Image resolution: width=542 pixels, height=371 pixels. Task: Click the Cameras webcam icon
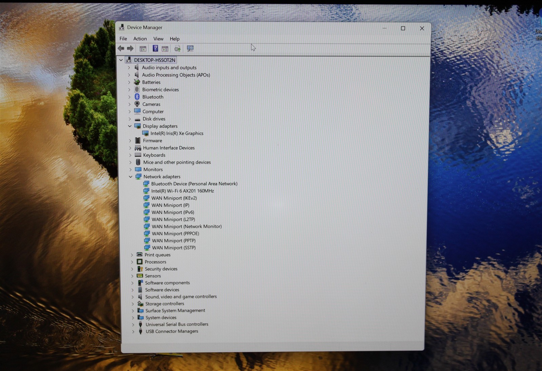click(x=137, y=104)
